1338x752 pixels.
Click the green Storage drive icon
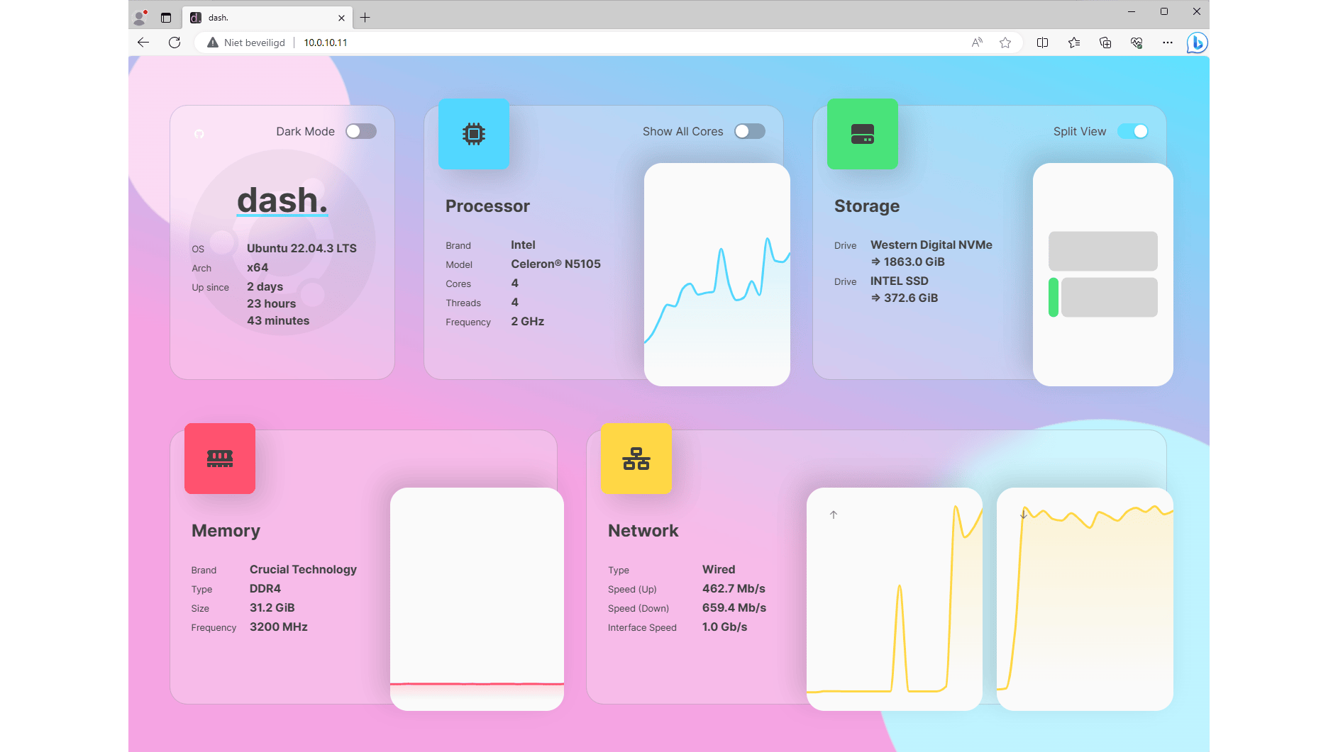[862, 134]
